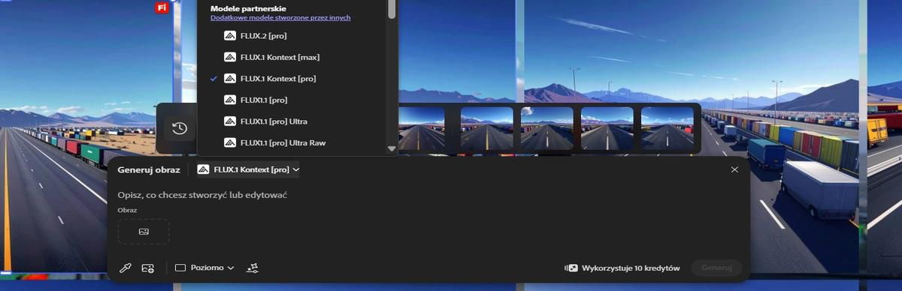Select the third fully visible road thumbnail

point(607,128)
